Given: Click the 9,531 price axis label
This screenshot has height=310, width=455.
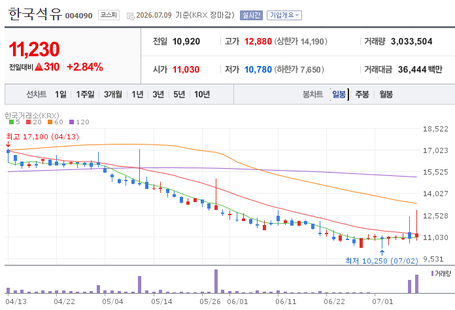Looking at the screenshot, I should click(x=433, y=259).
